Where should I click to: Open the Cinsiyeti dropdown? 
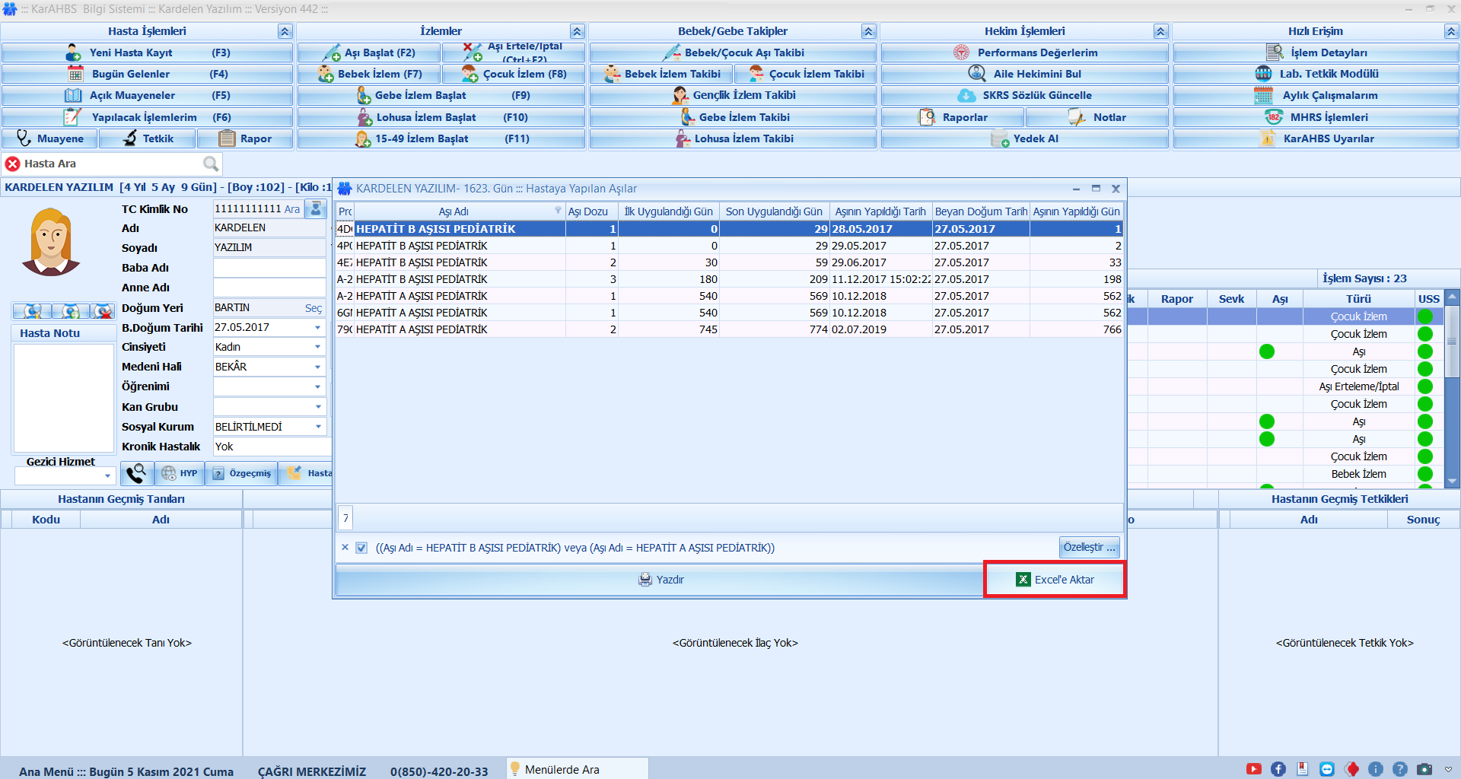(x=317, y=347)
